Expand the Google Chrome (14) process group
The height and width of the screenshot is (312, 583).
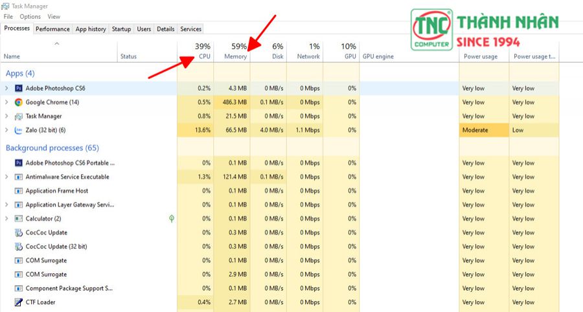(x=6, y=102)
